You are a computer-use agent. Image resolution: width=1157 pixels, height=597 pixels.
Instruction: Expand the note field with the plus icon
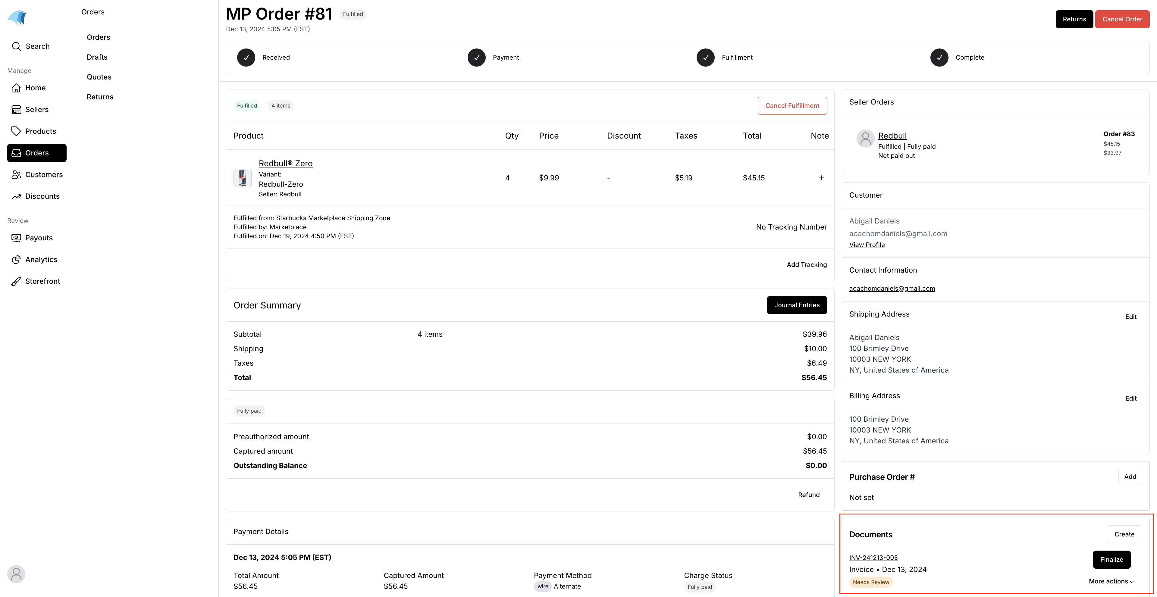pos(821,177)
